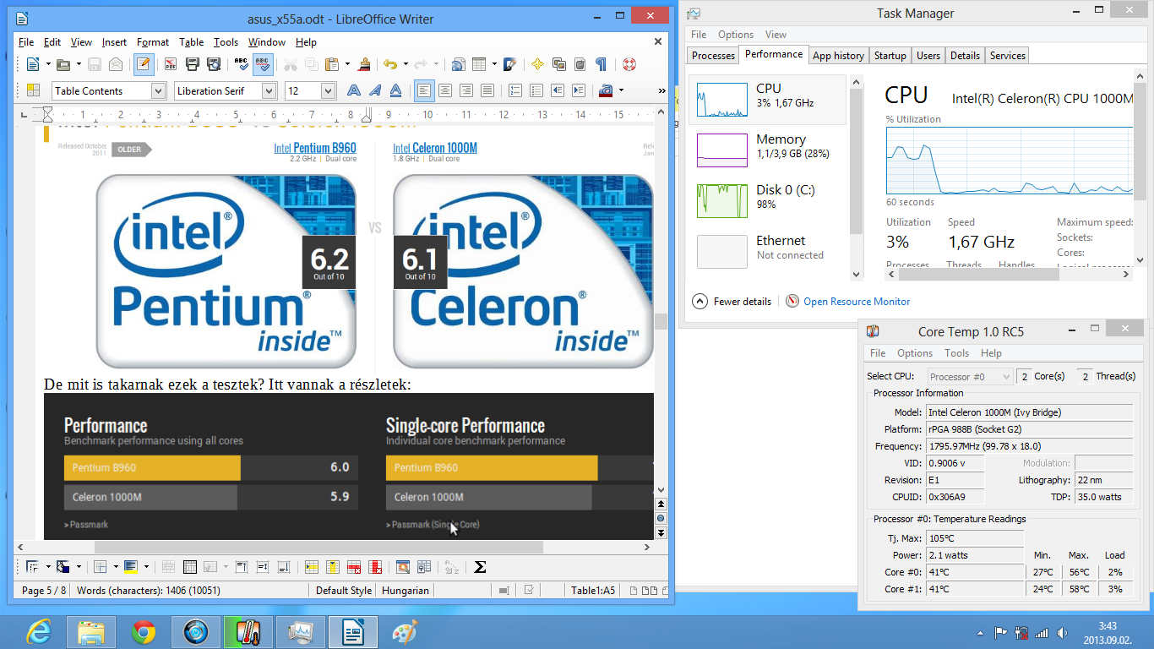Toggle Edit File mode icon
The height and width of the screenshot is (649, 1154).
(x=144, y=64)
